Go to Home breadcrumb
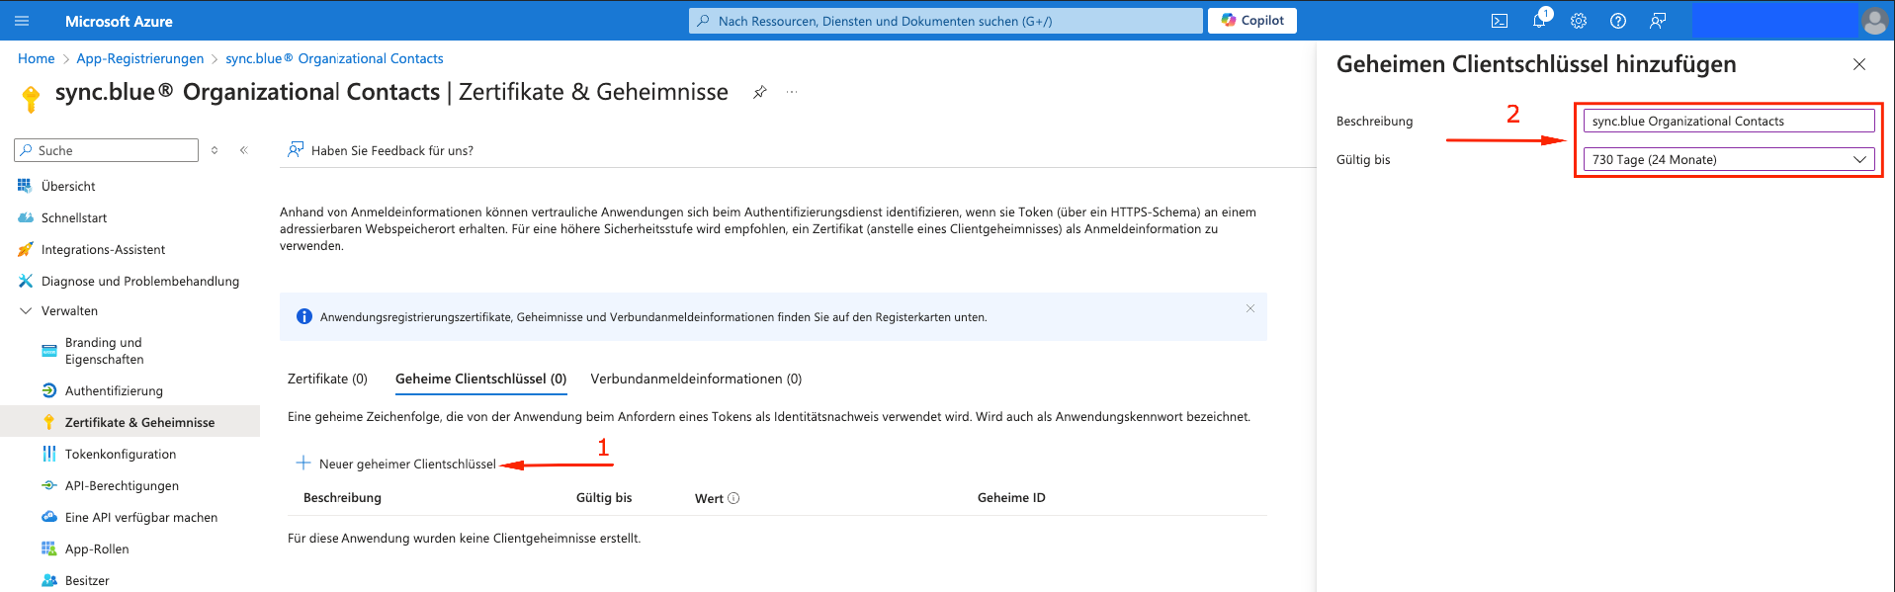Viewport: 1895px width, 592px height. pos(37,58)
